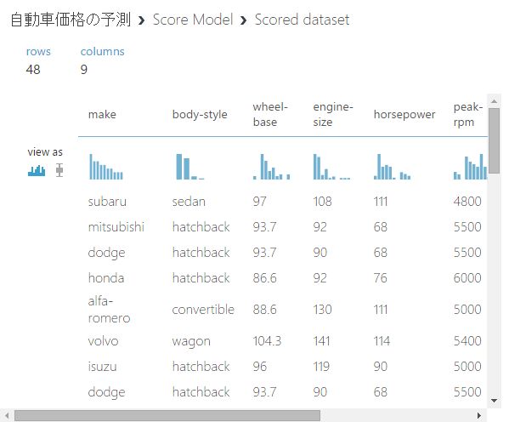Click hatchback in the isuzu row
This screenshot has width=509, height=422.
(201, 367)
